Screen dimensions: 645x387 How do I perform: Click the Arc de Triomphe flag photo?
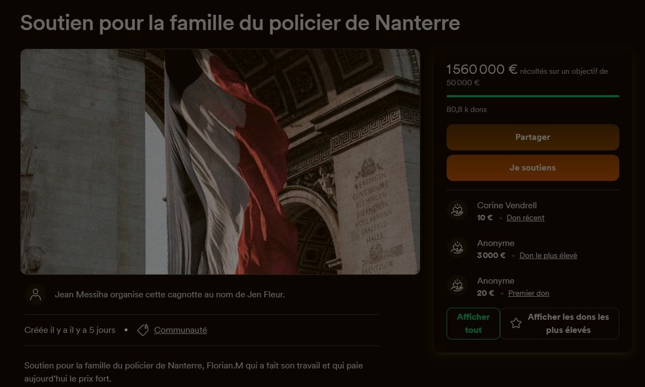[x=220, y=162]
